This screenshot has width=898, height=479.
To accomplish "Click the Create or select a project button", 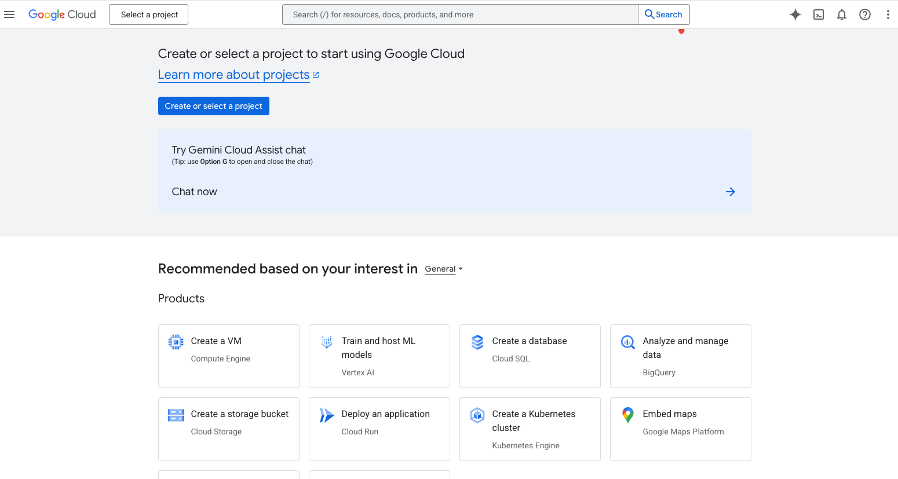I will pyautogui.click(x=213, y=106).
